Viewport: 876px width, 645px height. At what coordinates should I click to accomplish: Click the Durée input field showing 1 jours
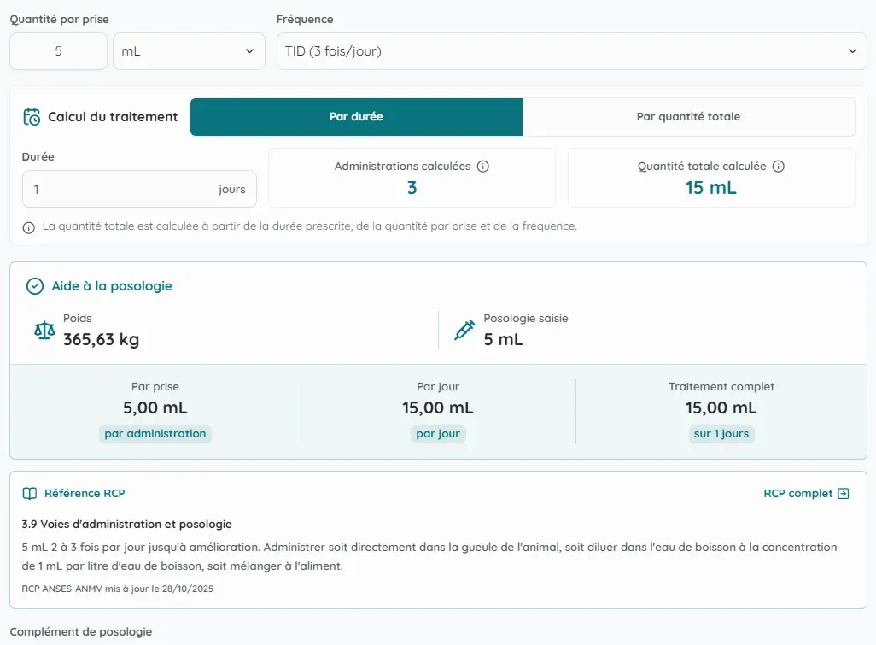pos(139,189)
